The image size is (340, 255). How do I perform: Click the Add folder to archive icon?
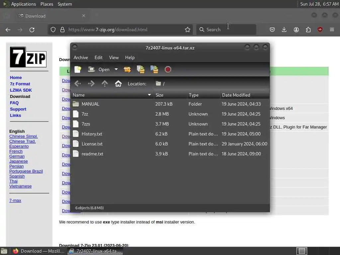tap(154, 69)
